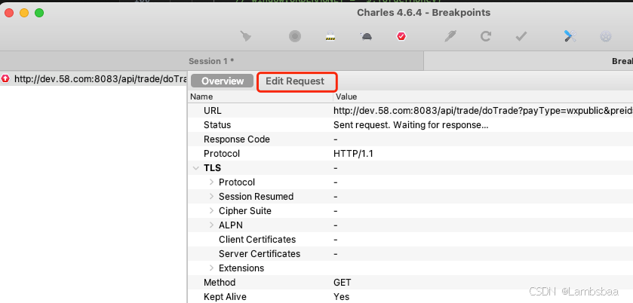Toggle SSL Proxying padlock icon

coord(330,36)
